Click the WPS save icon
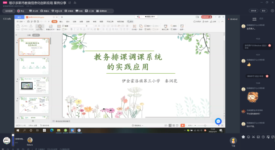The image size is (275, 150). tap(29, 22)
